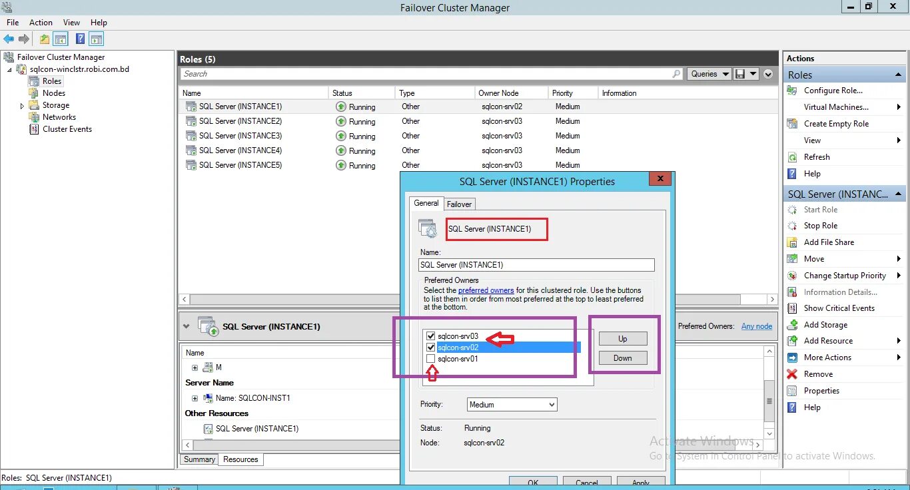Click the Name field in Properties dialog

[x=536, y=265]
